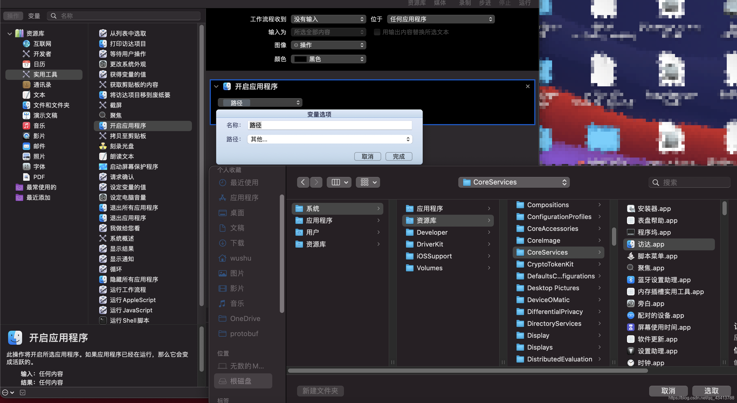Enable 用输出内容替换所选文本 checkbox
The width and height of the screenshot is (737, 403).
pos(377,32)
